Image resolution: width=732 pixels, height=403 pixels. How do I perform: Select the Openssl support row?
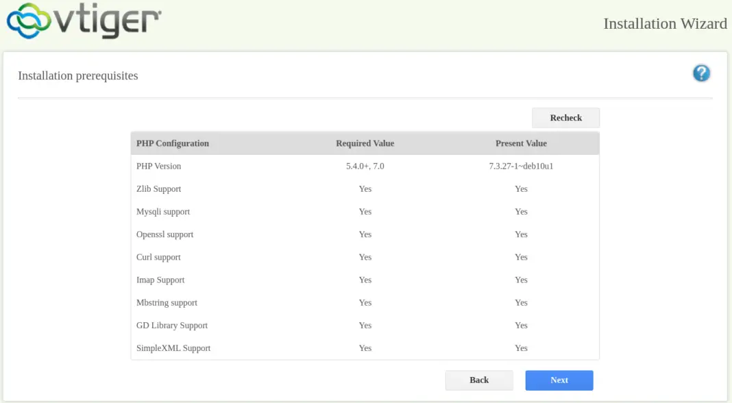(164, 234)
